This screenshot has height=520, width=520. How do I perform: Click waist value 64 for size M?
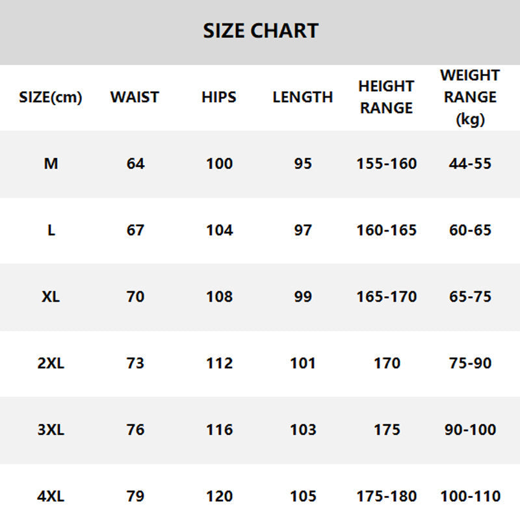(135, 164)
